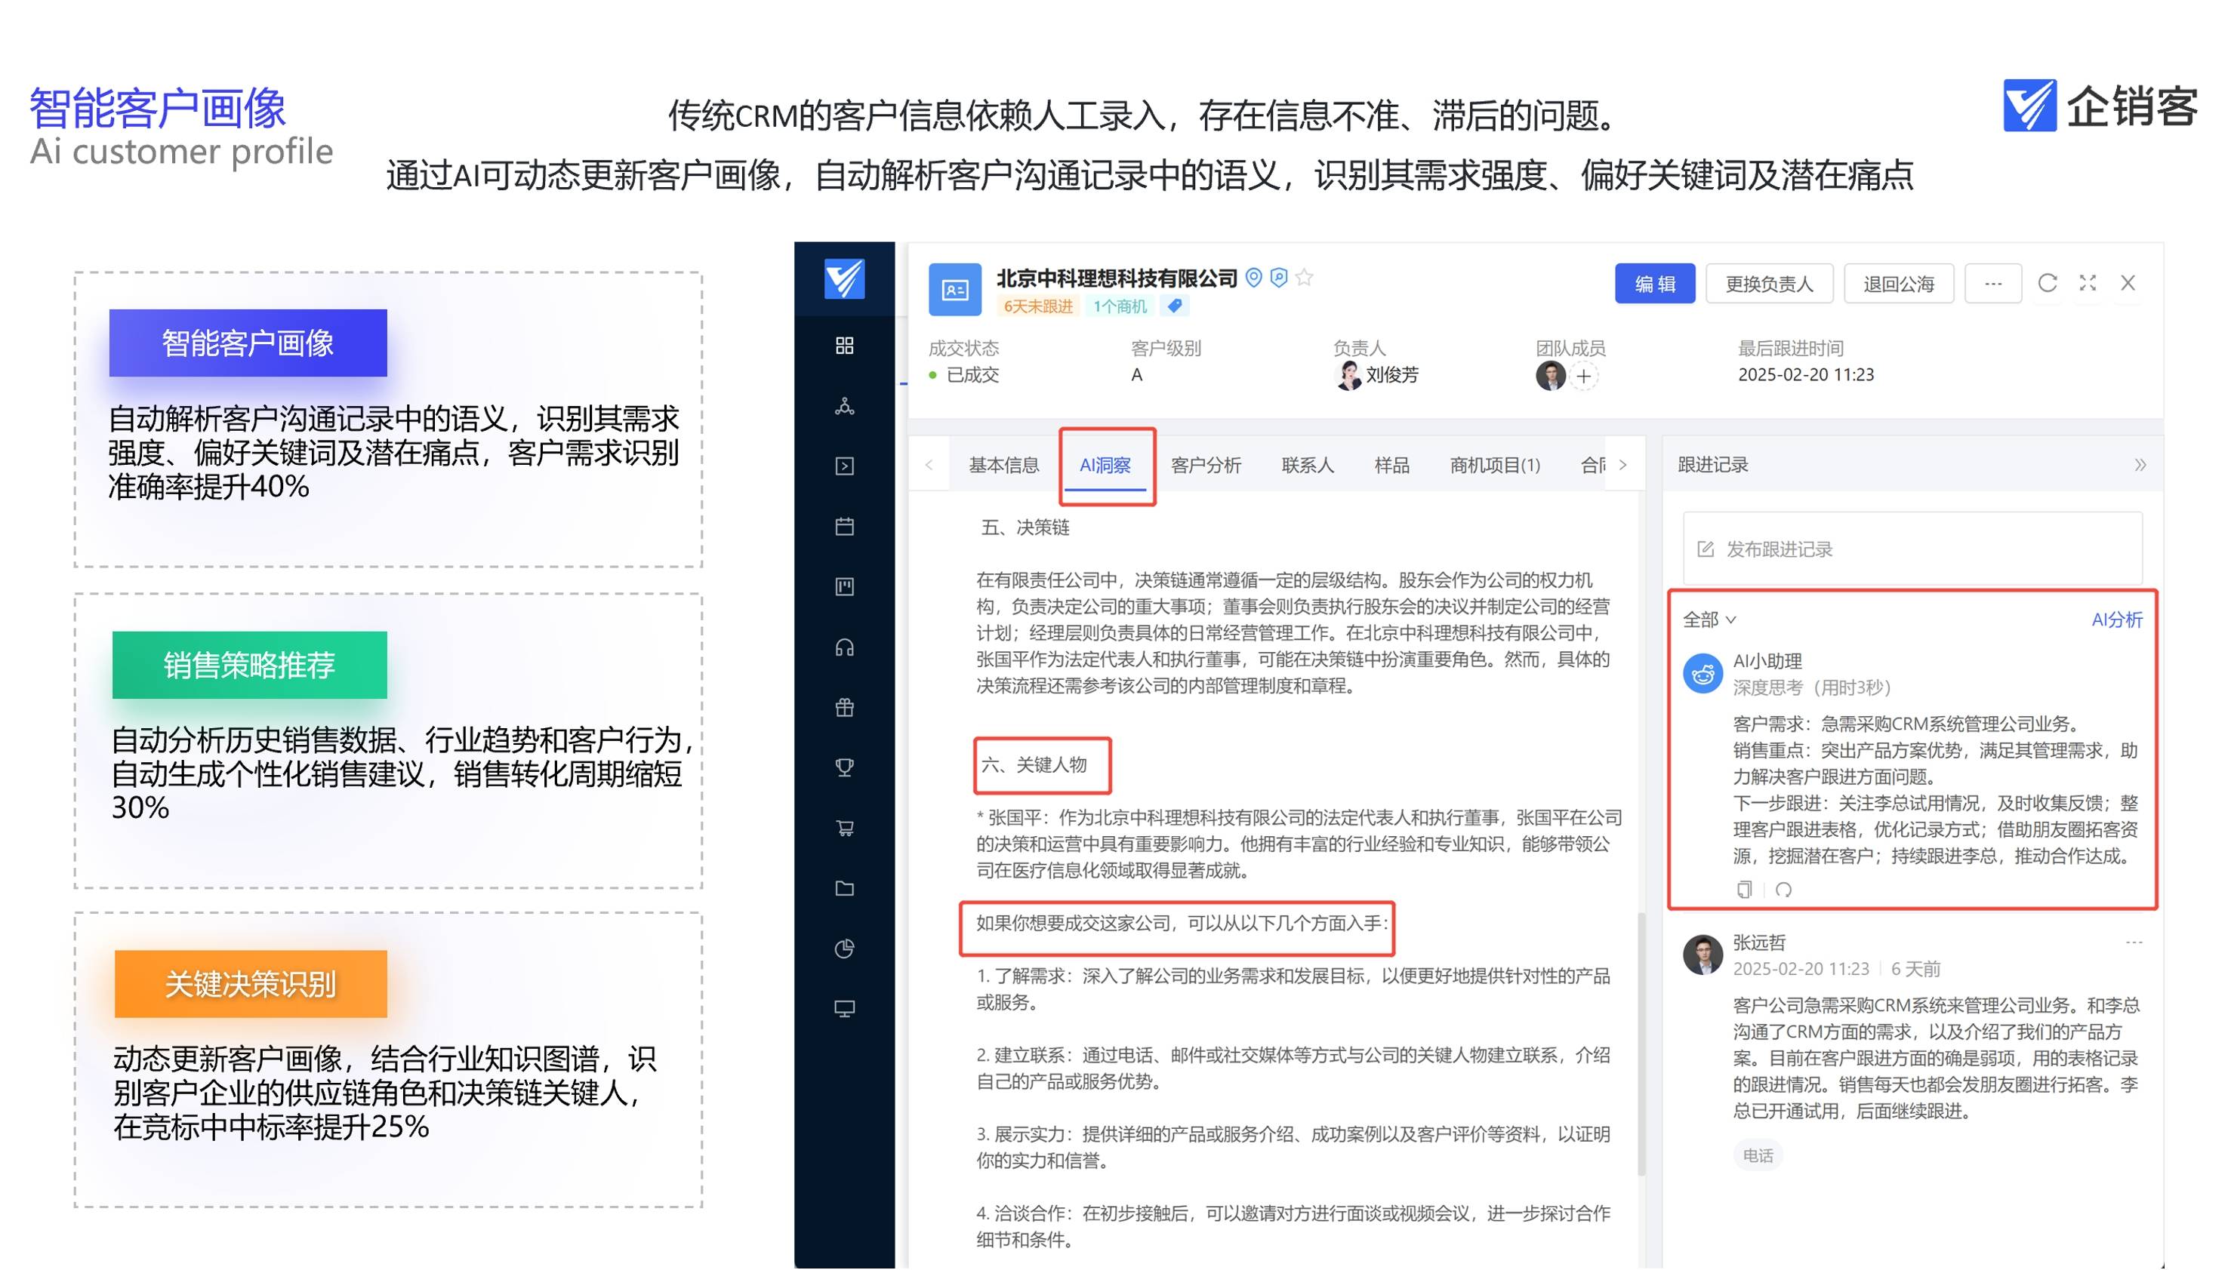Click the refresh icon in header
This screenshot has height=1270, width=2231.
pos(2047,283)
